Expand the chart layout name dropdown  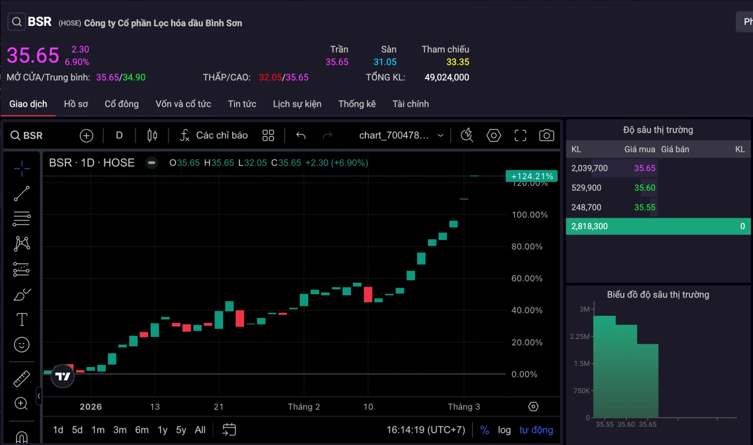(441, 135)
